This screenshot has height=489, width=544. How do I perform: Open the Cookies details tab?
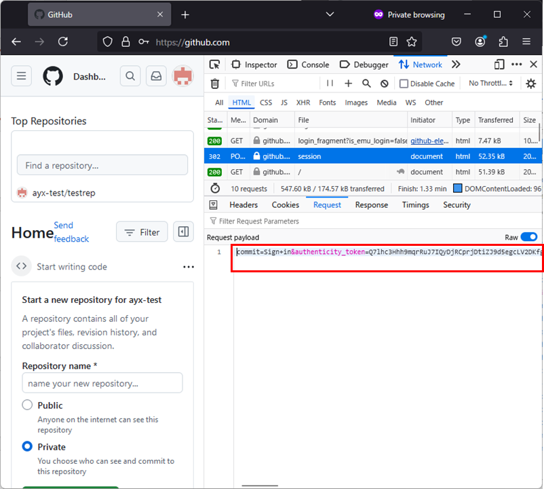285,205
